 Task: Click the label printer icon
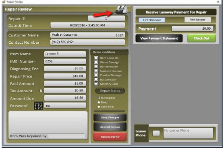[x=122, y=10]
